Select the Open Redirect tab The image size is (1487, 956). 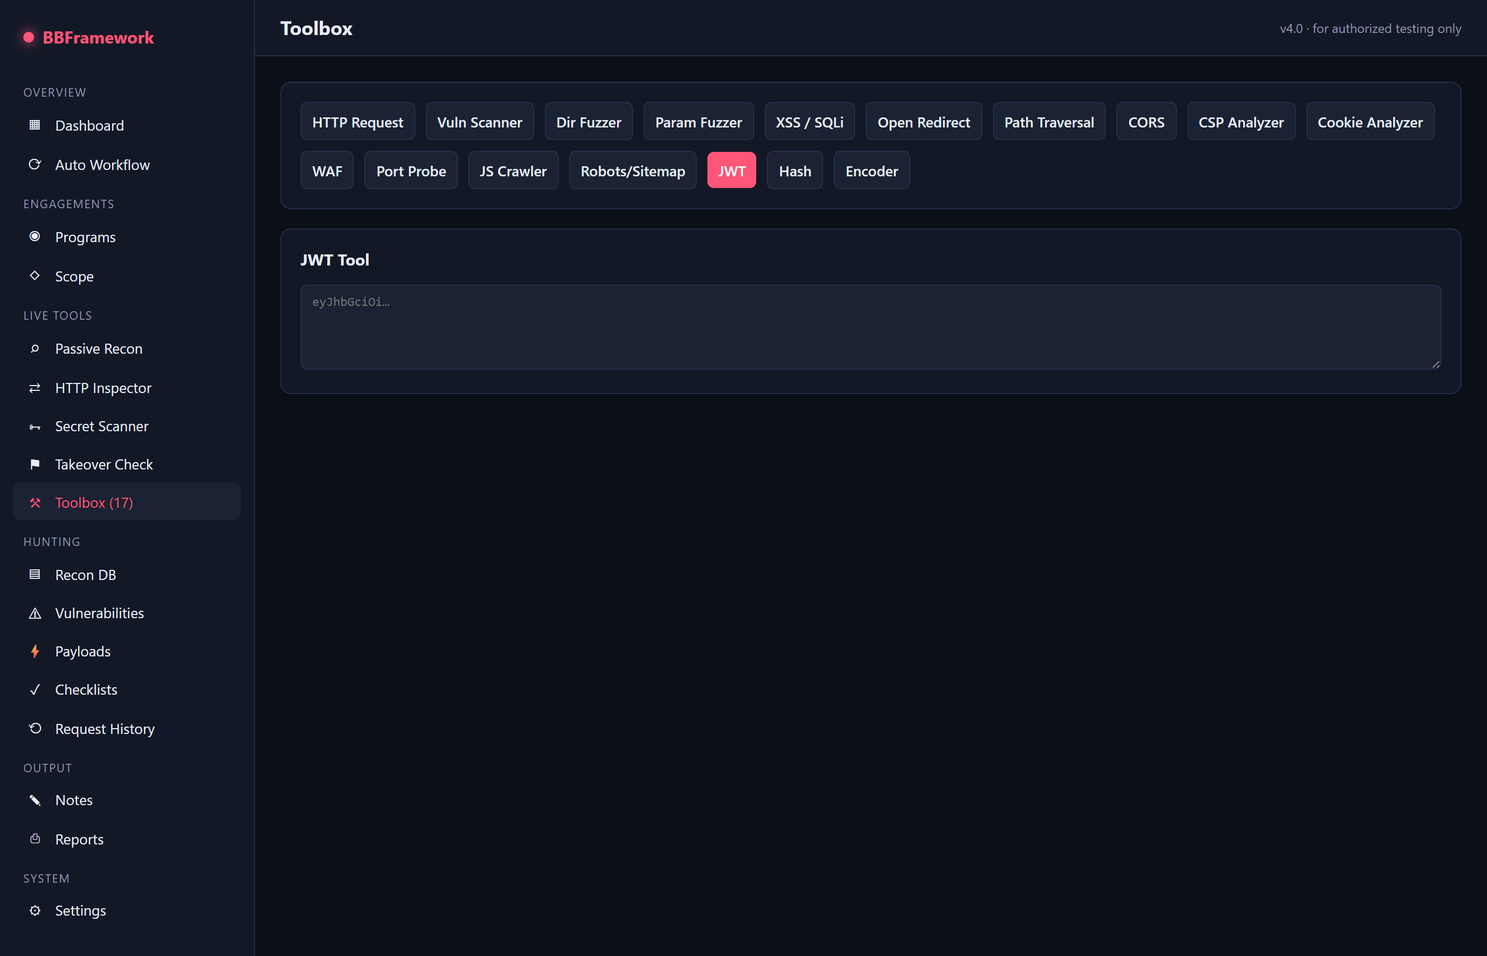tap(923, 122)
